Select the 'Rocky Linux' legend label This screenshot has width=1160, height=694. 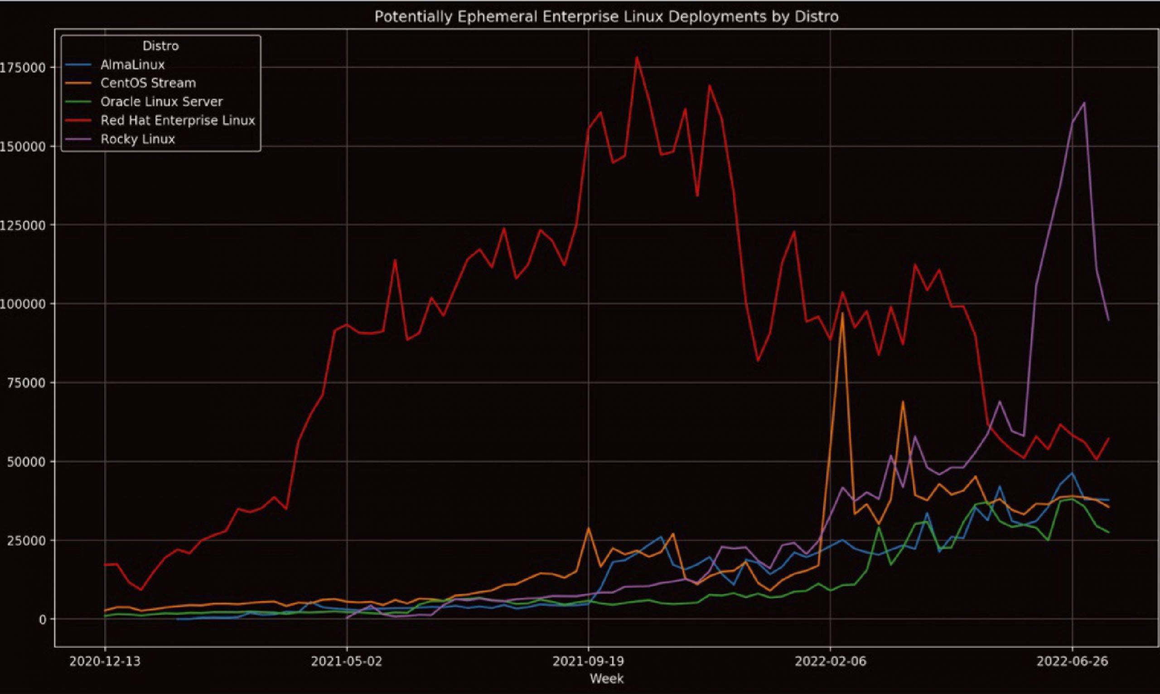point(138,139)
